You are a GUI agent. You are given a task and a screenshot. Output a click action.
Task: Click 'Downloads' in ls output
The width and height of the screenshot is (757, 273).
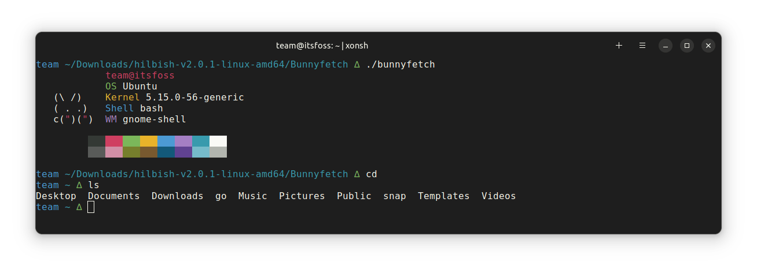pos(178,196)
